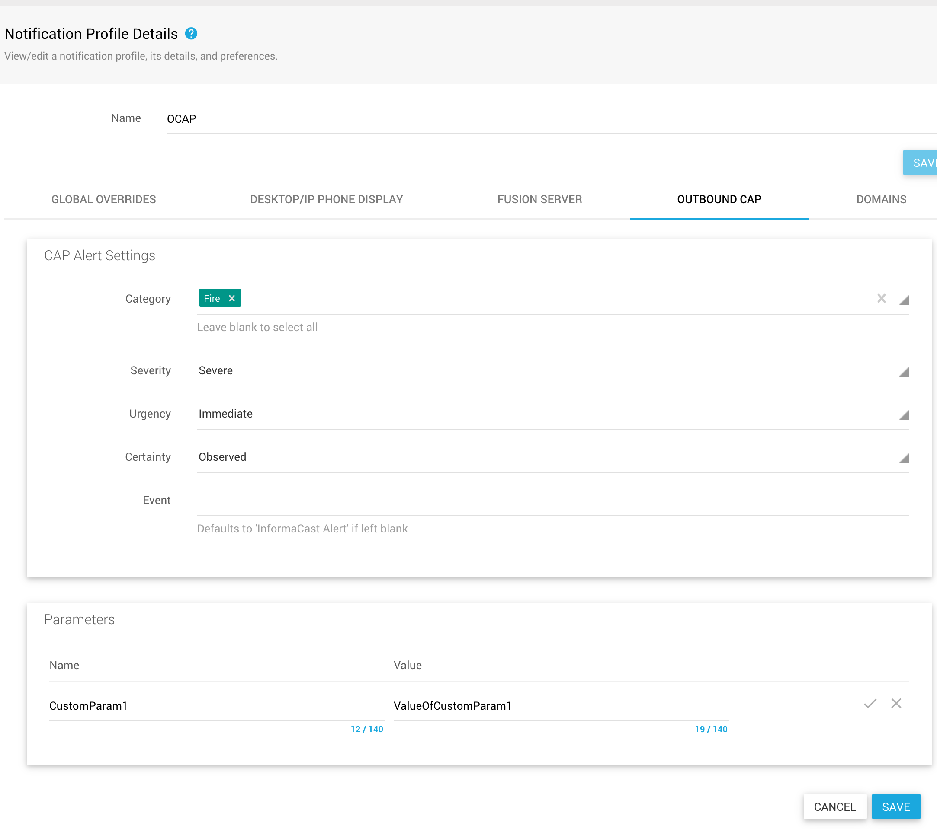
Task: Switch to the Fusion Server tab
Action: coord(539,199)
